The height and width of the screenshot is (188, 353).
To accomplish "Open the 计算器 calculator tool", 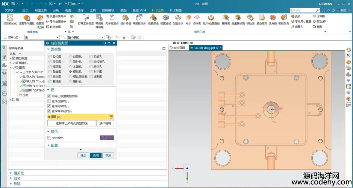I will (x=319, y=16).
